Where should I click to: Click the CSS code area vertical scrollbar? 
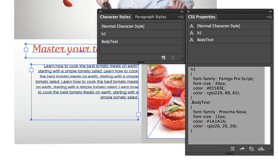(x=268, y=106)
